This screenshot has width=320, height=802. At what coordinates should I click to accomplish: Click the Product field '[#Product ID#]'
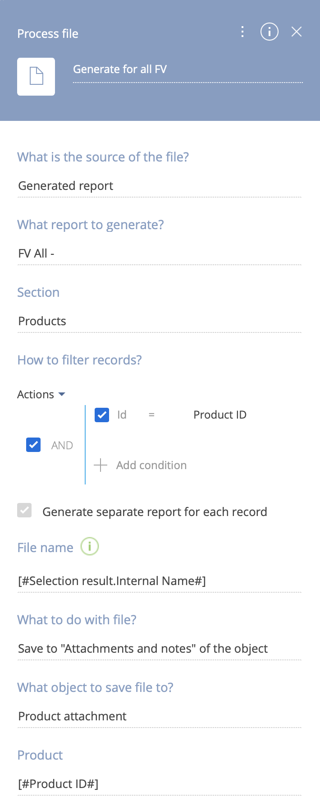(x=160, y=784)
